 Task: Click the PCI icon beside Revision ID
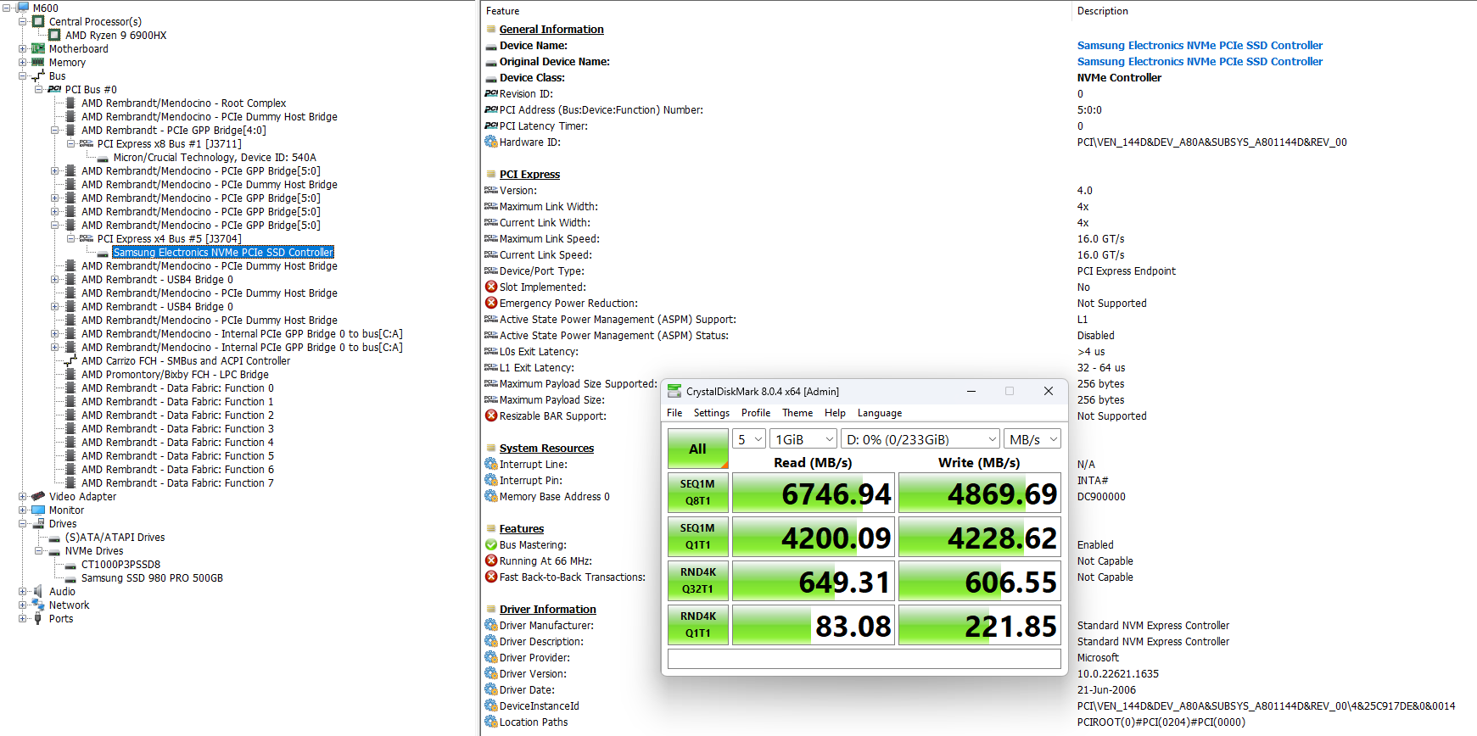[491, 93]
